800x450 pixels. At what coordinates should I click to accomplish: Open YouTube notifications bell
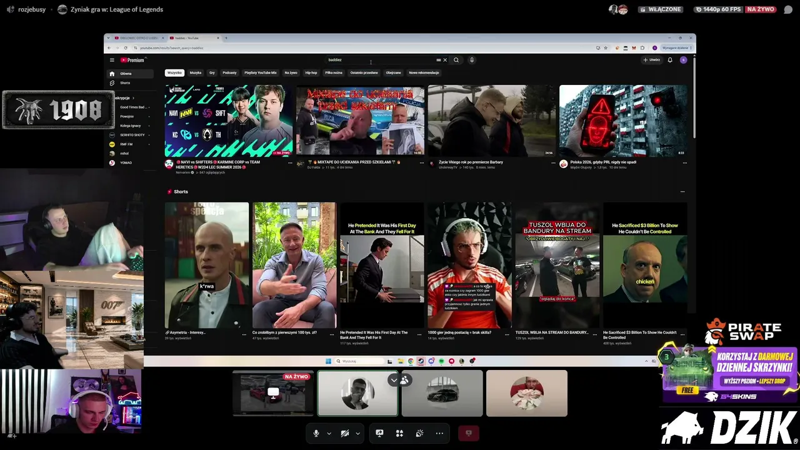pyautogui.click(x=670, y=60)
